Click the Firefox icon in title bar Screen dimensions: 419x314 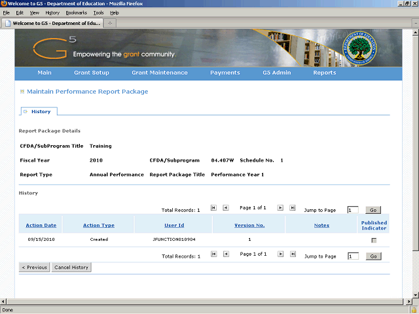coord(4,3)
